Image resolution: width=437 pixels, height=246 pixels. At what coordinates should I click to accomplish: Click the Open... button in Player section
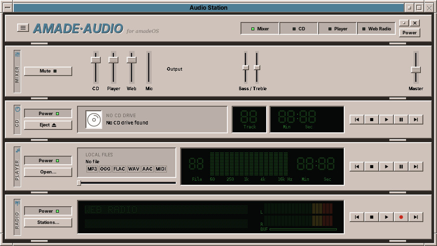click(x=48, y=172)
